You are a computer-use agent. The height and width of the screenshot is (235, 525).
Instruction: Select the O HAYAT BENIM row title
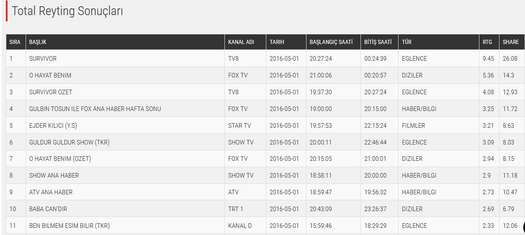(x=50, y=75)
